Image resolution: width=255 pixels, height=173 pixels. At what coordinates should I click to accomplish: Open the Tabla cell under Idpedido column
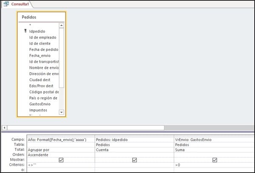[x=134, y=145]
